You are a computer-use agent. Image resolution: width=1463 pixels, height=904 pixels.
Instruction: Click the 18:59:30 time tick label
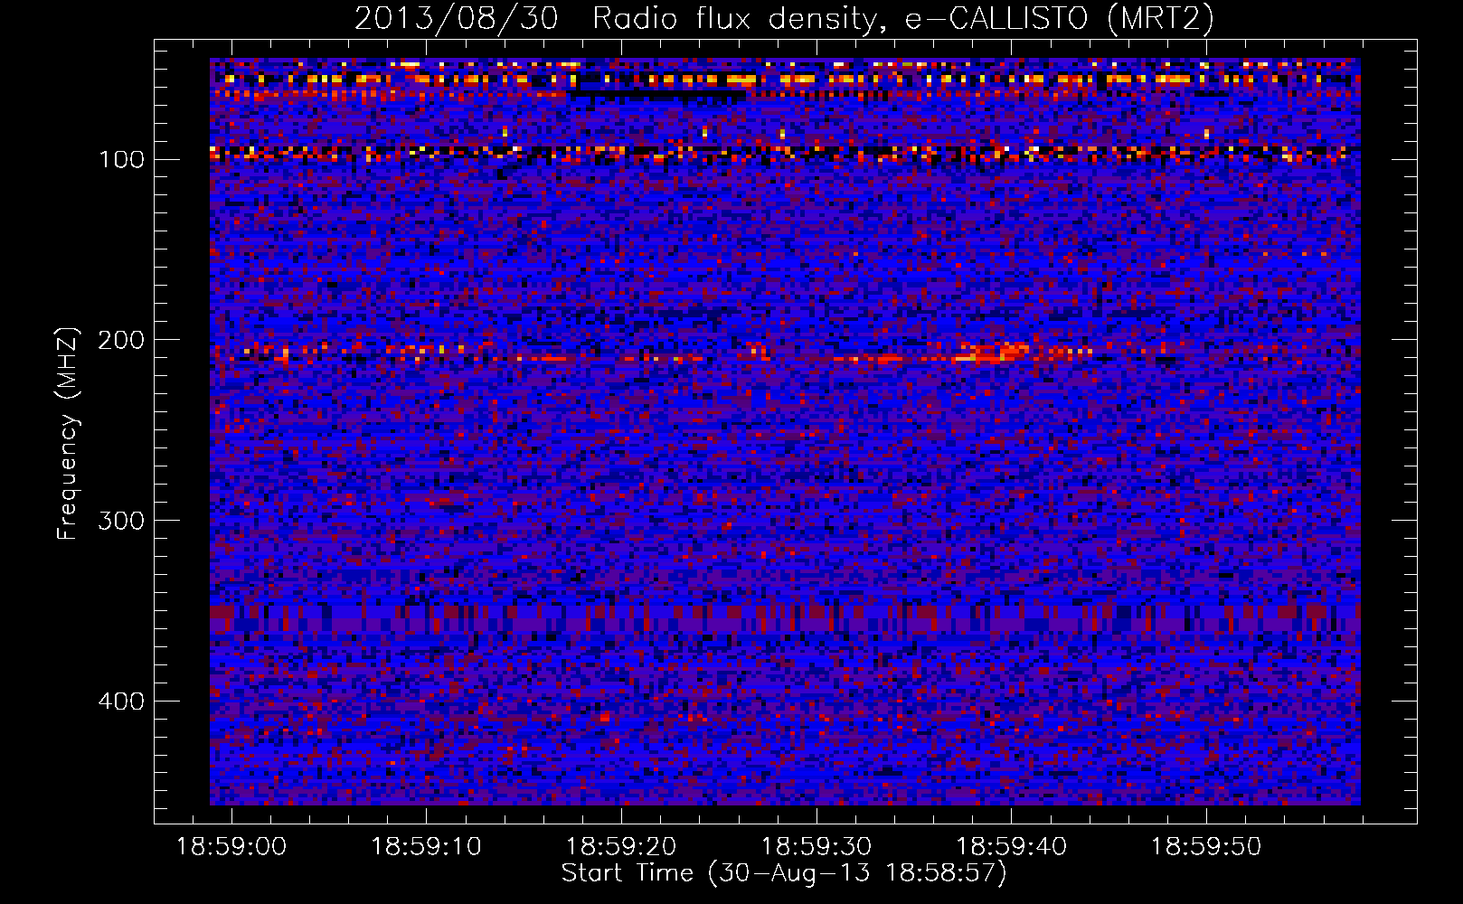click(816, 847)
